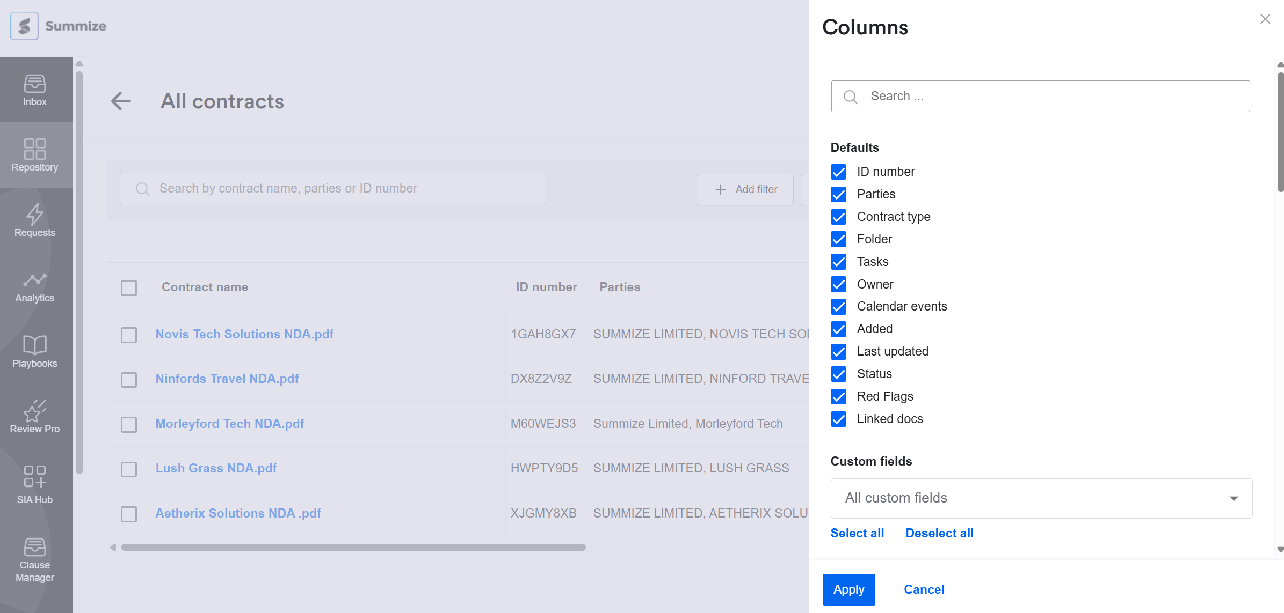Click the select-all checkbox in Contract name header
The height and width of the screenshot is (613, 1284).
coord(129,287)
